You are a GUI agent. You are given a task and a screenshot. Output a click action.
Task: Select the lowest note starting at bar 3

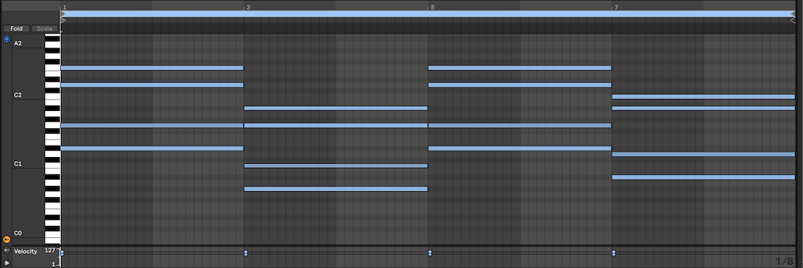pos(336,188)
